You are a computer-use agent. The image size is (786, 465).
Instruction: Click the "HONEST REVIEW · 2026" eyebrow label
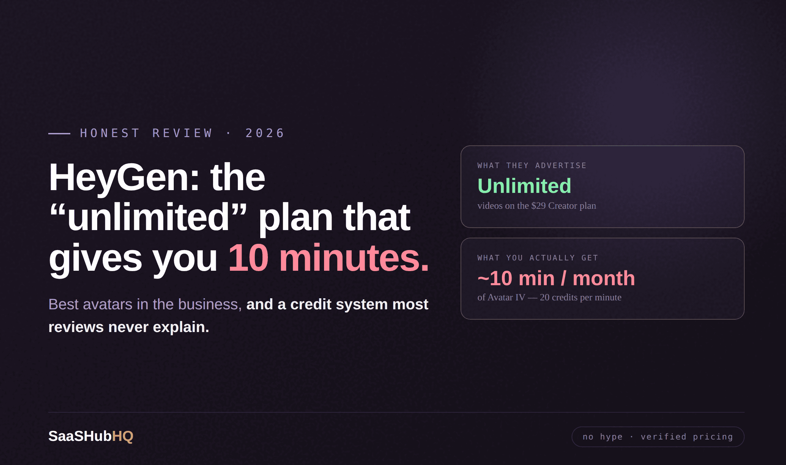[182, 133]
